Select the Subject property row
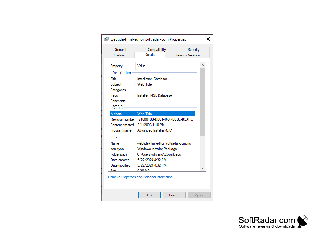The image size is (315, 236). 152,84
